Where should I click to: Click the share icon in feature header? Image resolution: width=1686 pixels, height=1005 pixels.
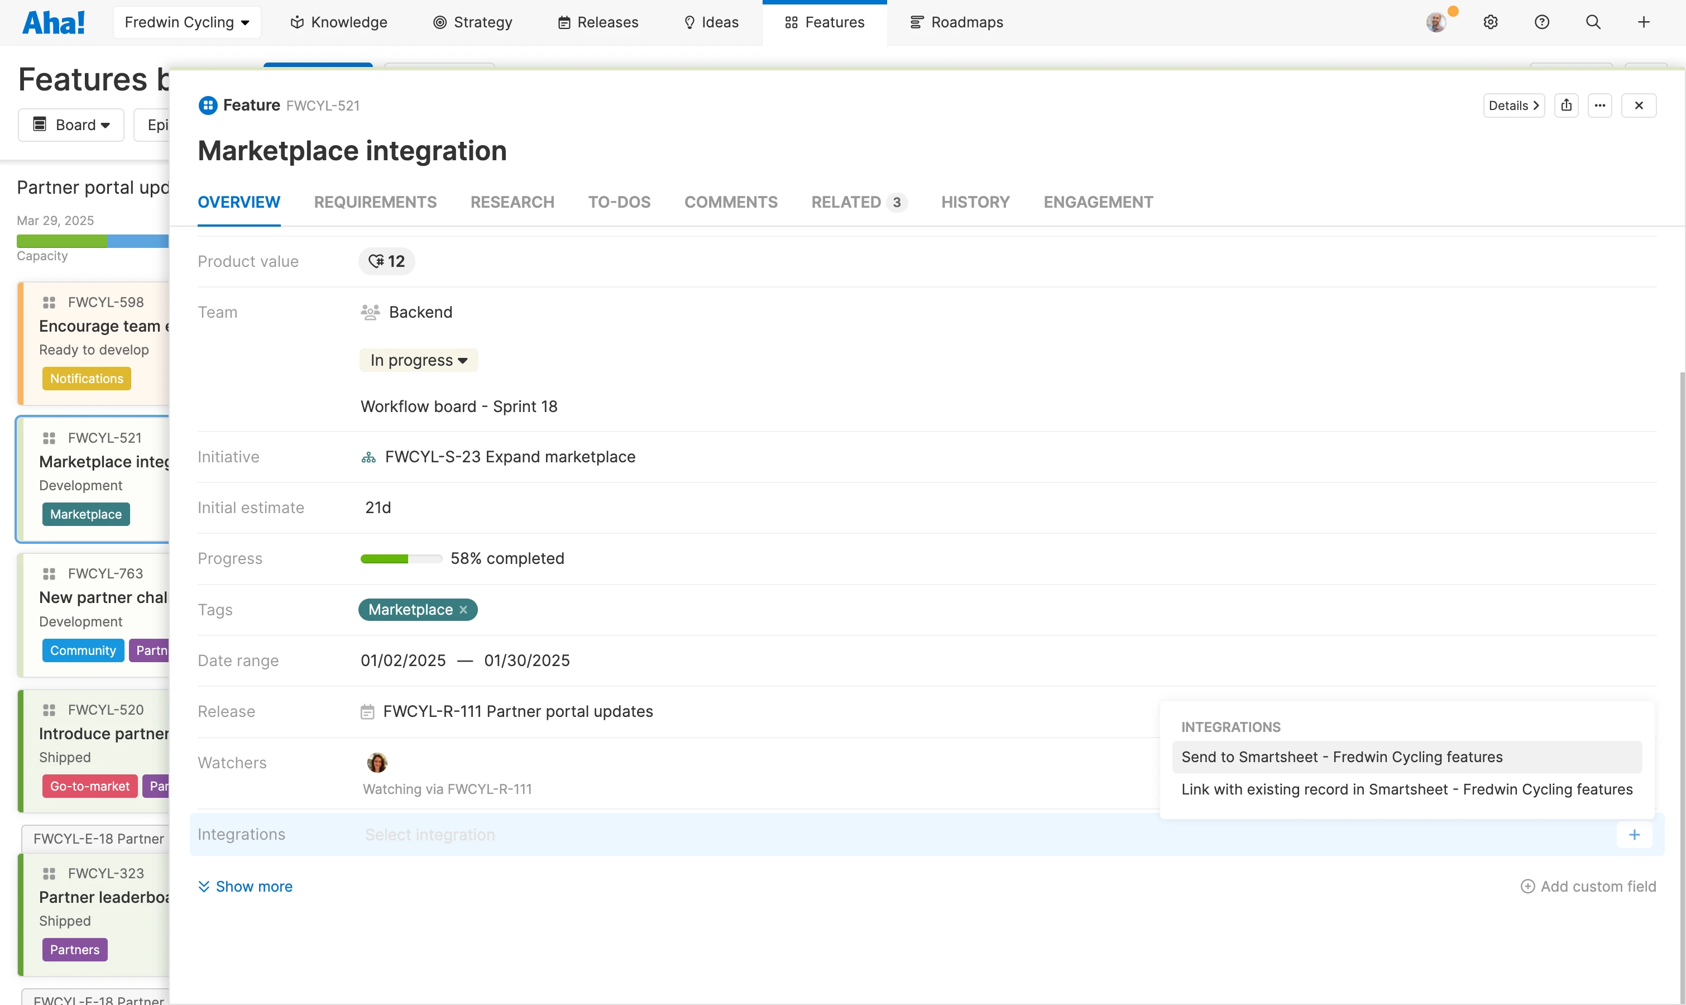pyautogui.click(x=1566, y=106)
